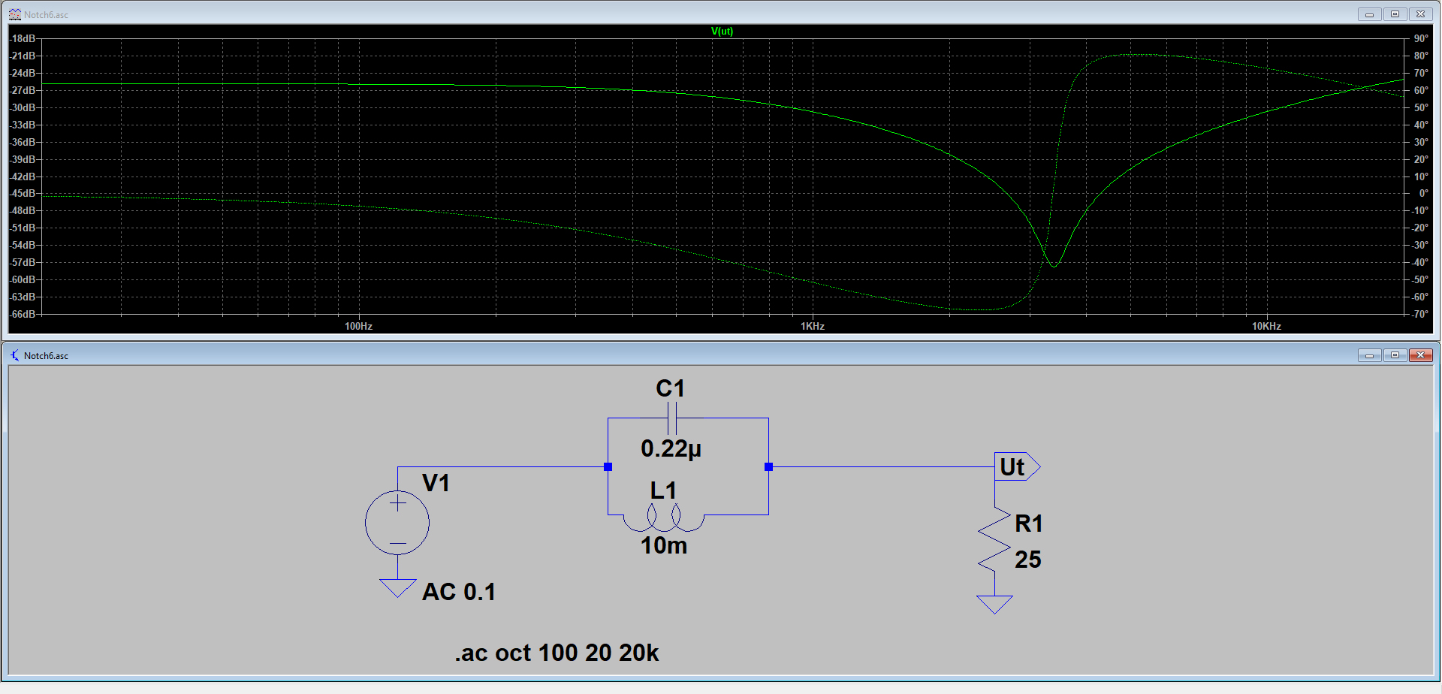Minimize the Notch6.asc schematic window
Viewport: 1442px width, 694px height.
1369,355
